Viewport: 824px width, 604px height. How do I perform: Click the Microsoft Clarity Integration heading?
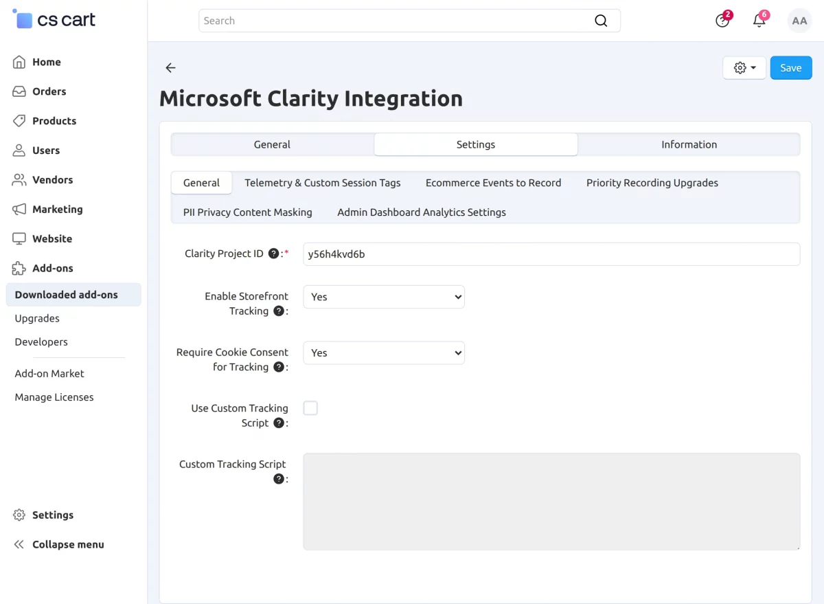(311, 98)
